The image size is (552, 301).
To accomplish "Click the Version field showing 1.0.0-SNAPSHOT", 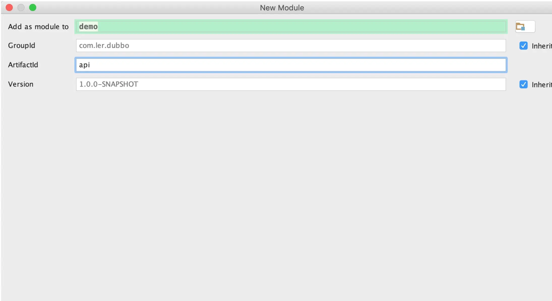I will [x=291, y=84].
